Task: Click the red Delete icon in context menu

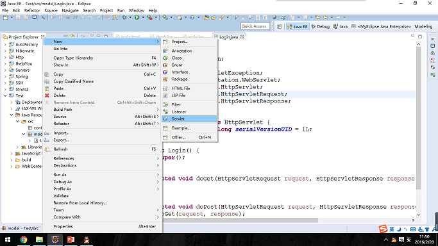Action: coord(47,95)
